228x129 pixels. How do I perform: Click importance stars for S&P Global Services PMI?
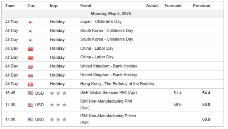click(58, 93)
